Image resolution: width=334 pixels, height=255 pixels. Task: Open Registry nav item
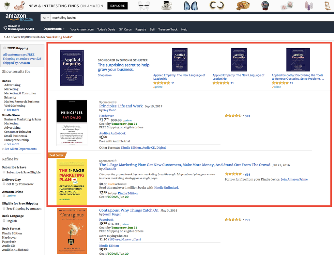pos(141,29)
